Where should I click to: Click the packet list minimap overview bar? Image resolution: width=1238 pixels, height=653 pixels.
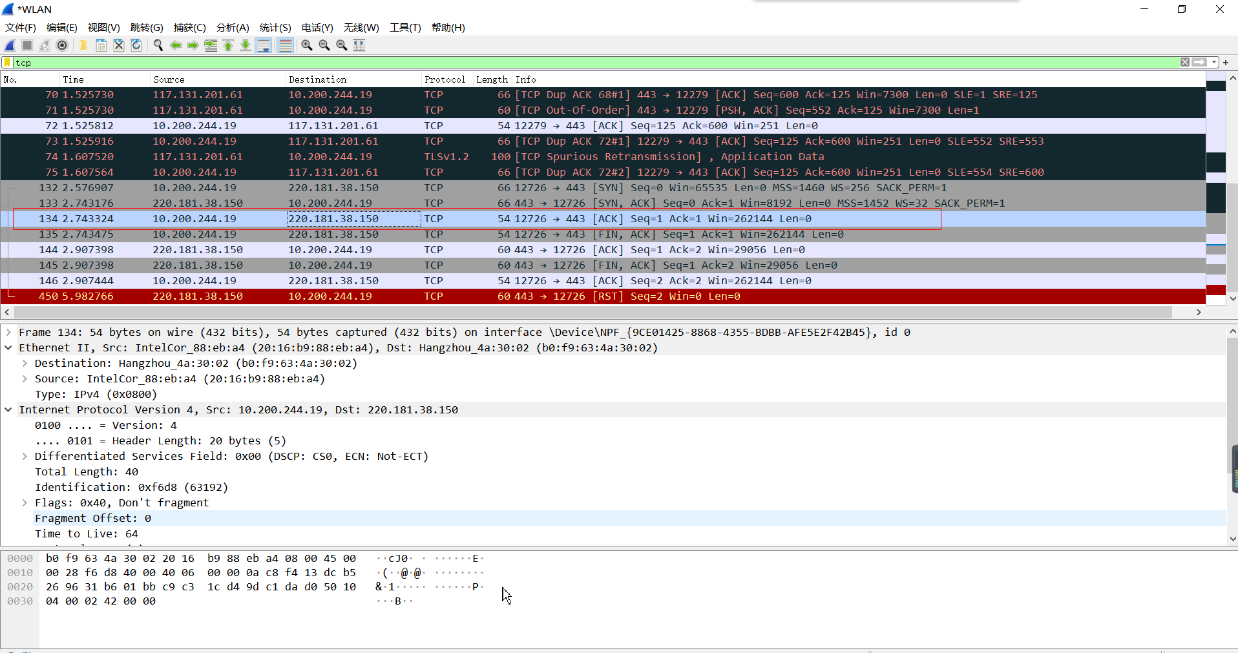(1216, 189)
